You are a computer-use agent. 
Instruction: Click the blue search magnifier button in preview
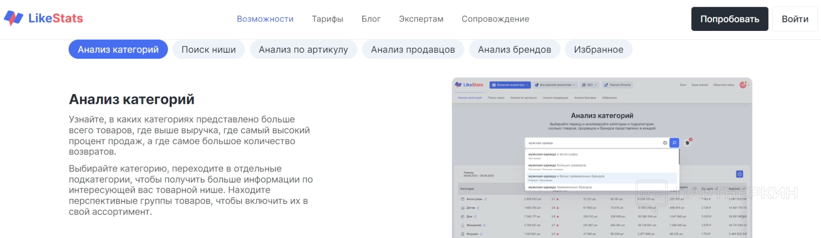(674, 143)
